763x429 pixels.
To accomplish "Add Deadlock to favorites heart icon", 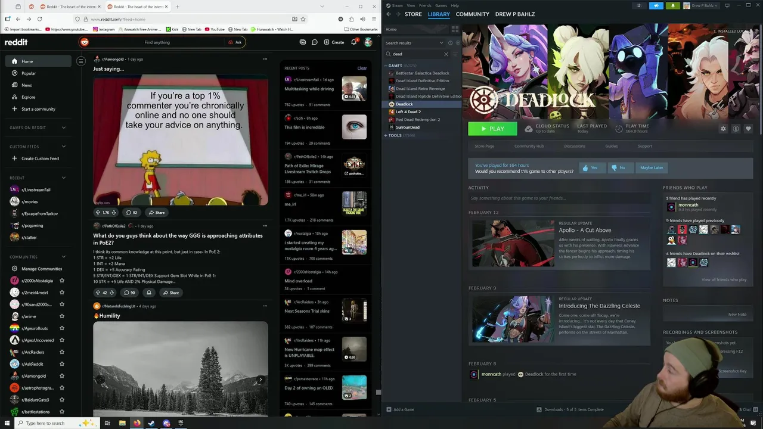I will [x=748, y=129].
